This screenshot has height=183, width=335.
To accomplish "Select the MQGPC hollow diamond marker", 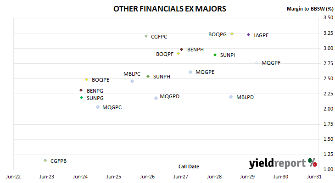I will (x=98, y=107).
